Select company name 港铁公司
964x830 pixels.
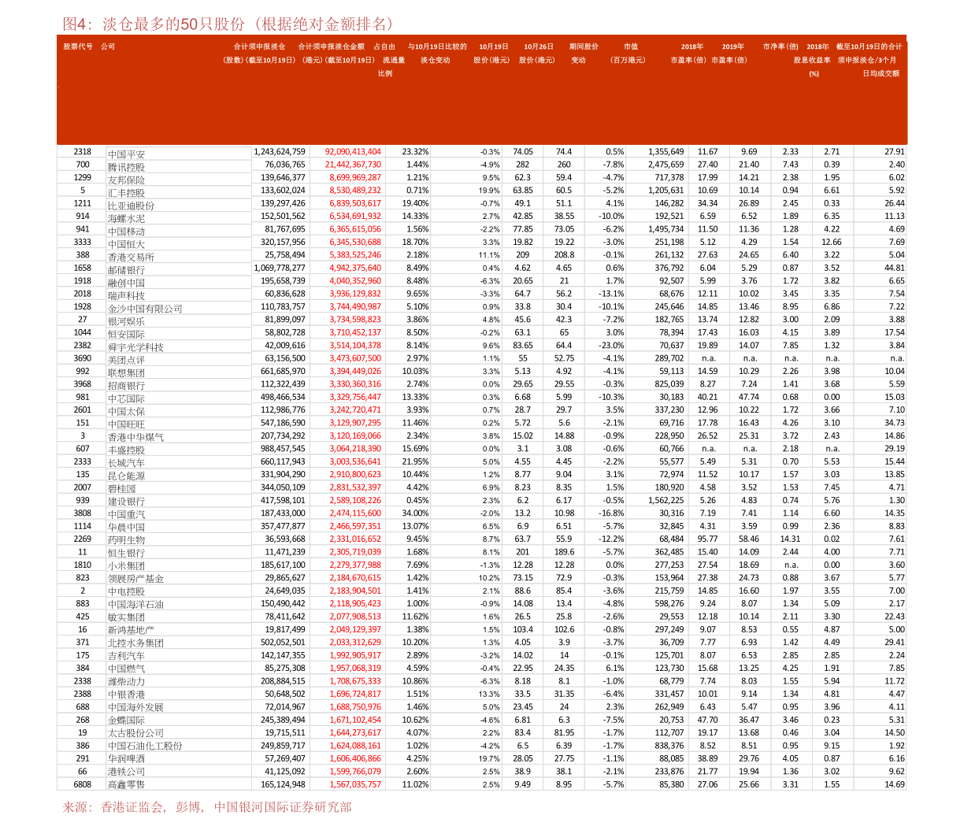(127, 772)
